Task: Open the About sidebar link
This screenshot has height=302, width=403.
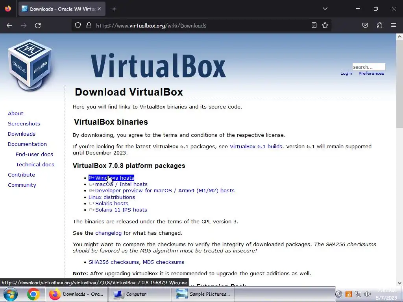Action: pyautogui.click(x=15, y=114)
